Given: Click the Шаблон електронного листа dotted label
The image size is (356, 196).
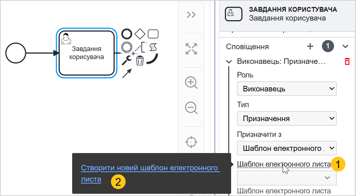Looking at the screenshot, I should (x=284, y=164).
